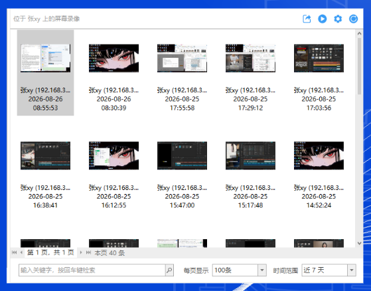The image size is (371, 291).
Task: Select recording thumbnail 2026-08-25 16:12:55
Action: pyautogui.click(x=113, y=155)
